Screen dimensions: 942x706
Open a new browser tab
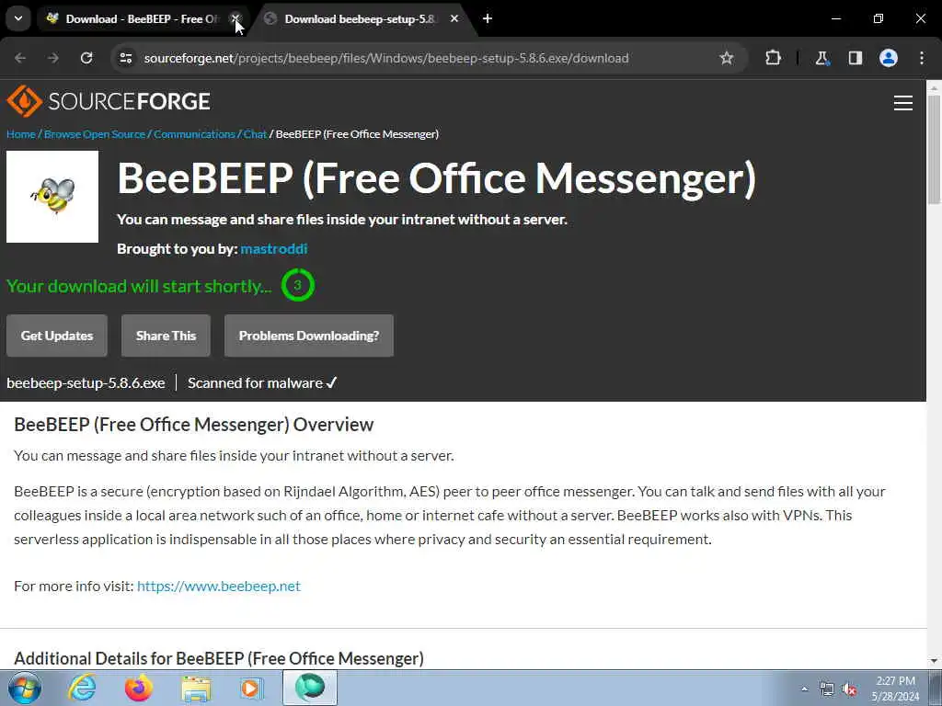(488, 18)
